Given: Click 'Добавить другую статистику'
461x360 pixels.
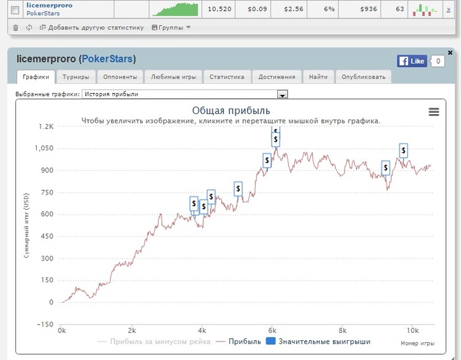Looking at the screenshot, I should click(x=92, y=28).
